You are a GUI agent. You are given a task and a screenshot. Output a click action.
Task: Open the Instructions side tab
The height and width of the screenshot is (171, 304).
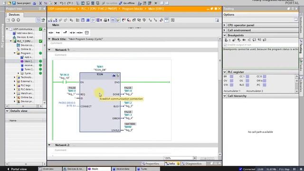click(301, 25)
